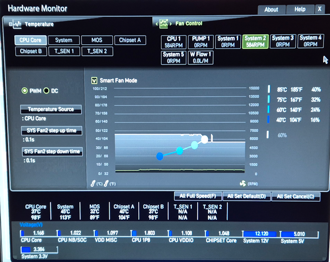Click the 75°C 32% point marker
Viewport: 330px width, 262px height.
269,99
